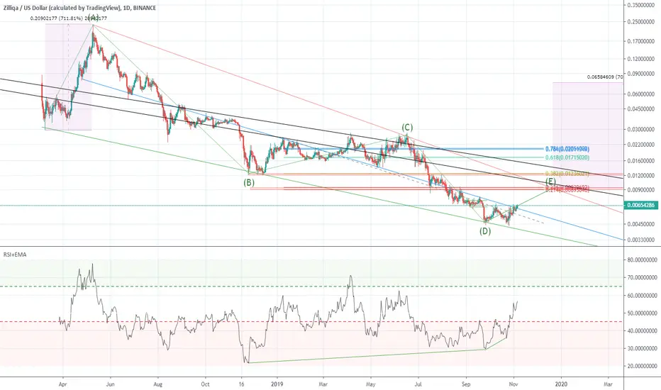
Task: Click the Oct label on the time axis
Action: click(x=205, y=384)
